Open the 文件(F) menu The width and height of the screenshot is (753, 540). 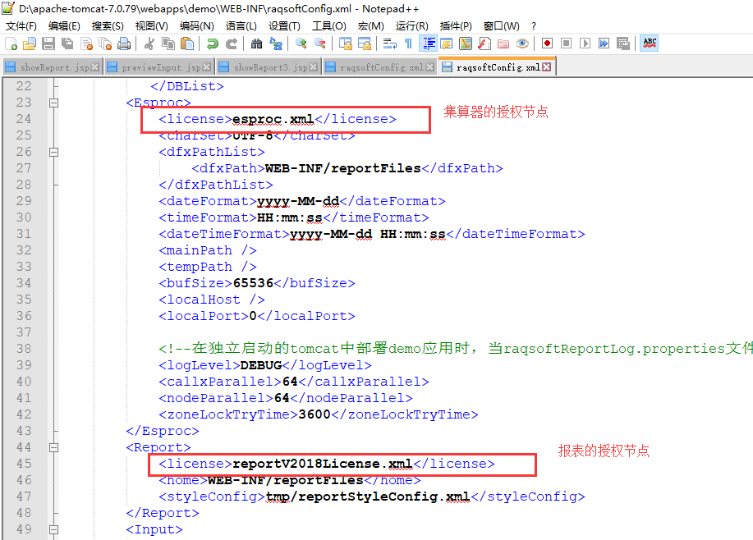21,26
